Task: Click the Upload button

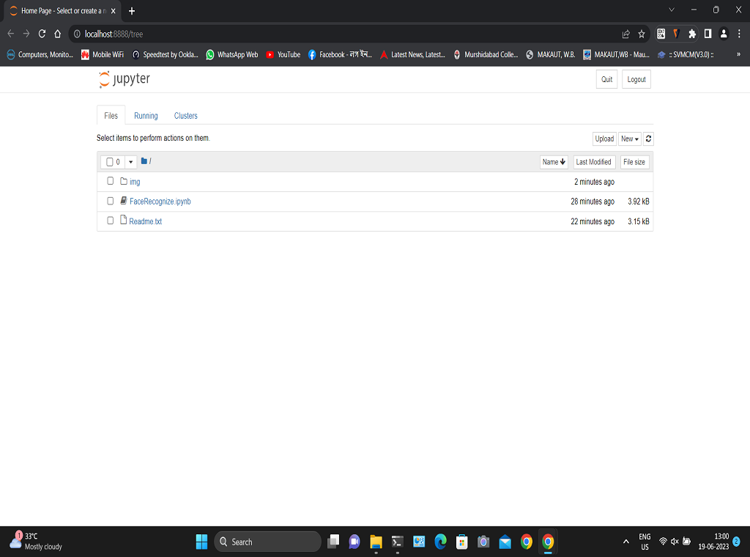Action: (x=604, y=139)
